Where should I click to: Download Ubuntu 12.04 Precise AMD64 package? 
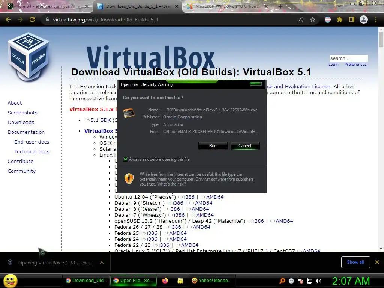(215, 197)
